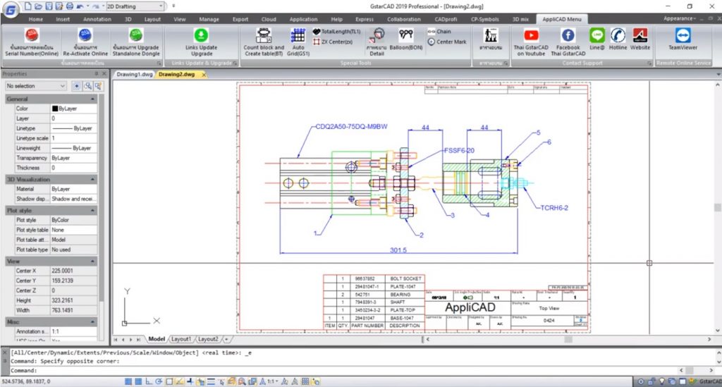
Task: Toggle ortho mode in status bar
Action: (149, 381)
